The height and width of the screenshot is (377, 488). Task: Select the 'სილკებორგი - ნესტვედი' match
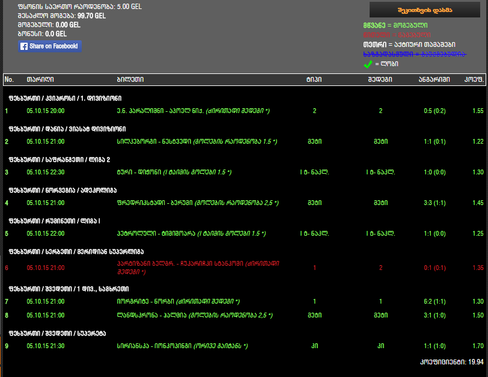197,142
